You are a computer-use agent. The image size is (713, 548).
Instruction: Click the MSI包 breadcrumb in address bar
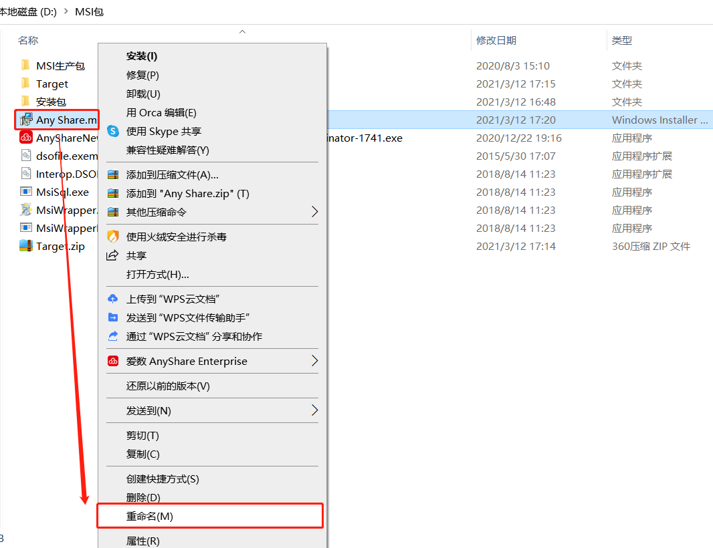89,12
